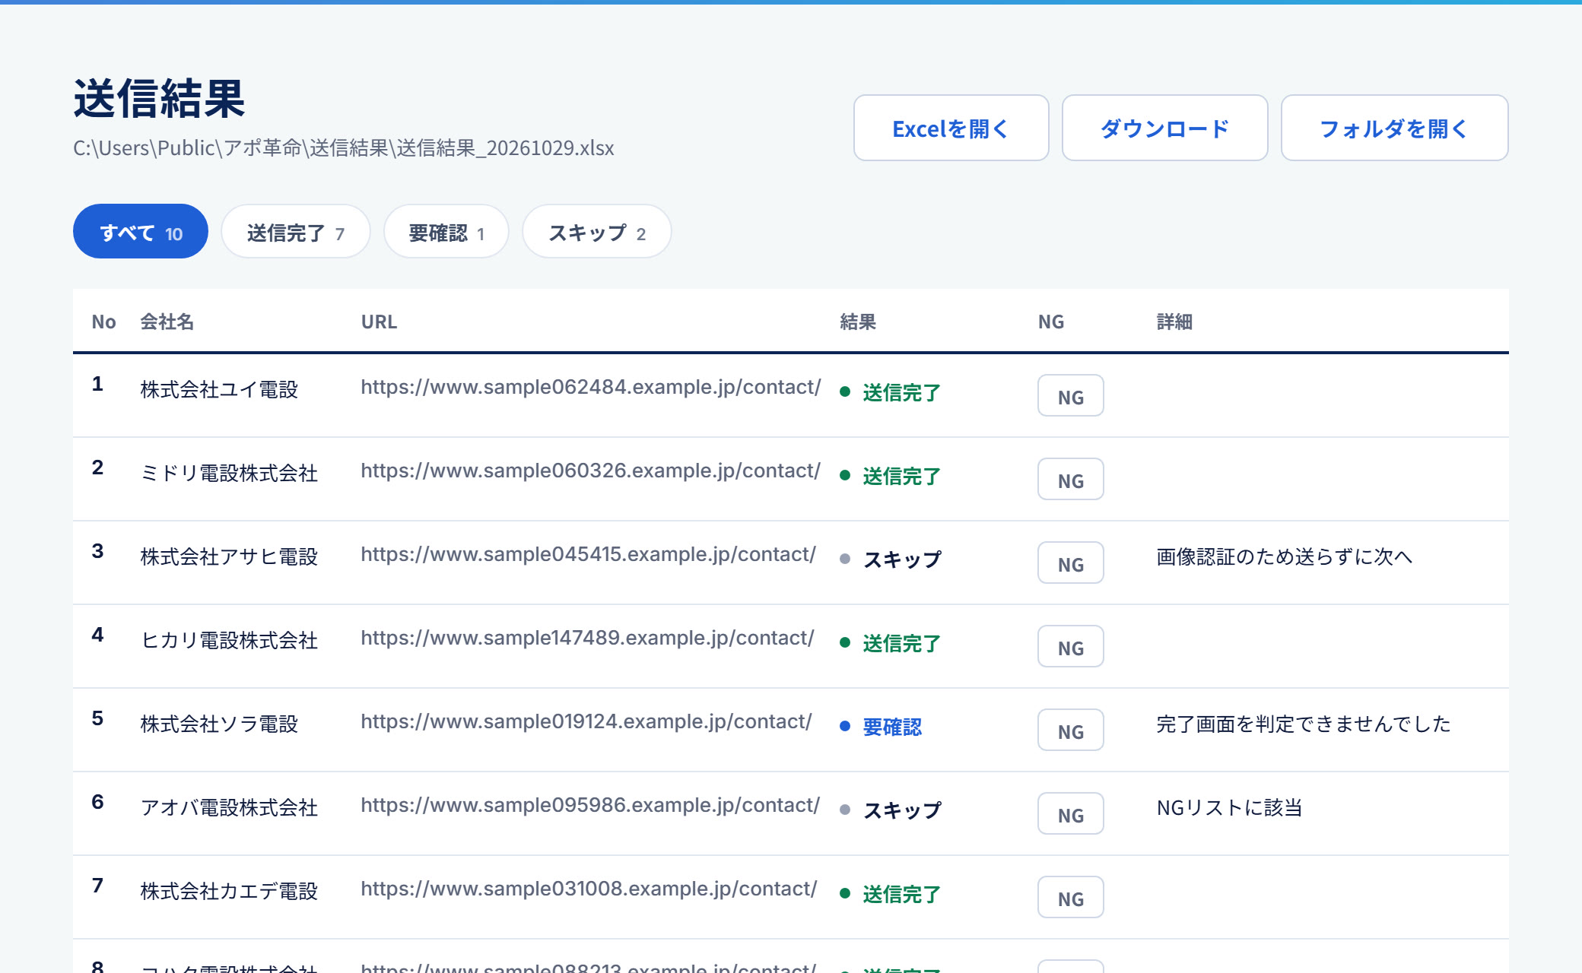The height and width of the screenshot is (973, 1582).
Task: Open URL sample045415 contact link
Action: [x=589, y=555]
